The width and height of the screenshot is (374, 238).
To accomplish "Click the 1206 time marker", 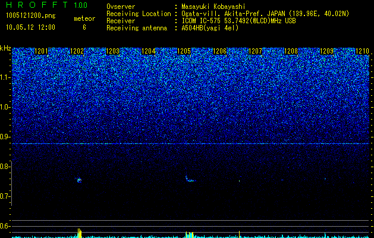I will [219, 51].
